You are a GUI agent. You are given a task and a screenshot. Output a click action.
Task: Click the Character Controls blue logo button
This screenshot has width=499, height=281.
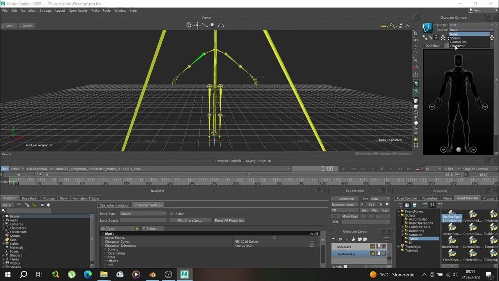point(427,27)
